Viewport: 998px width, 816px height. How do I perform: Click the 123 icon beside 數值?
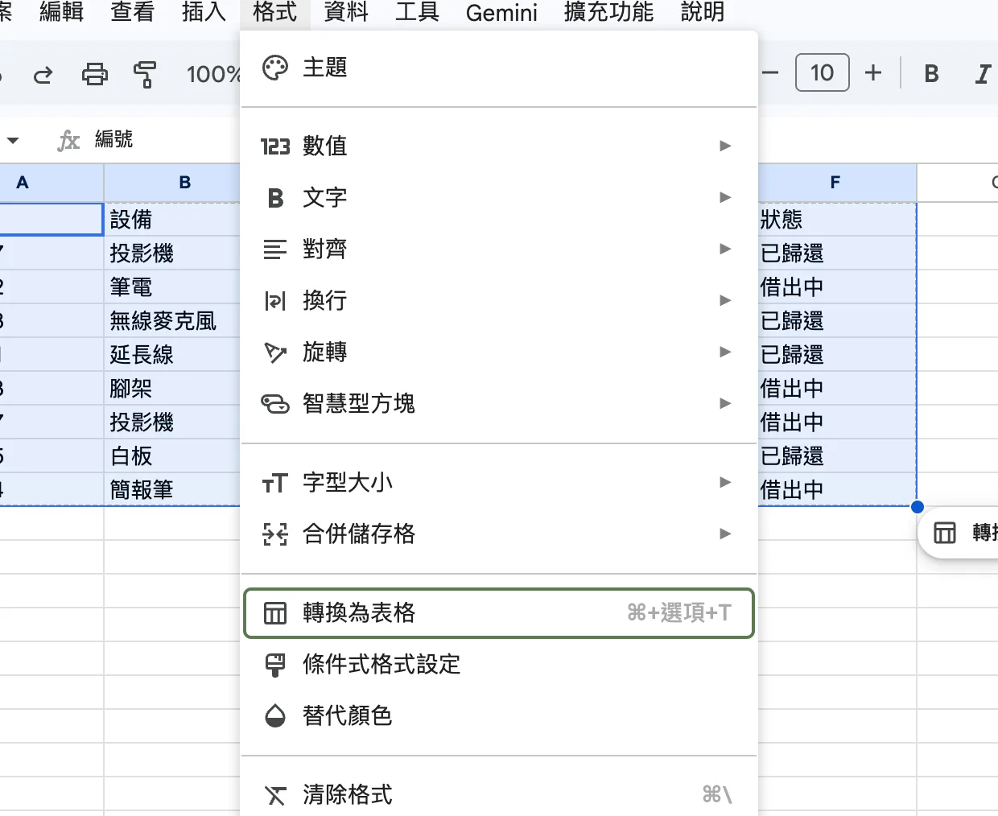pos(275,146)
